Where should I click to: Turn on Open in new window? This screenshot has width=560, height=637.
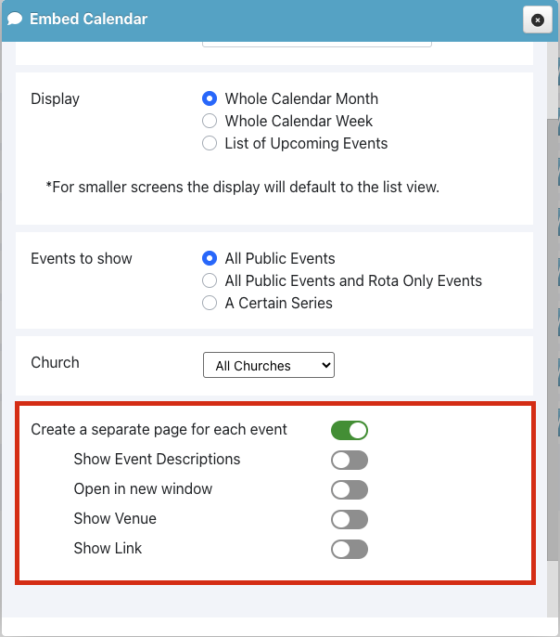[x=350, y=489]
